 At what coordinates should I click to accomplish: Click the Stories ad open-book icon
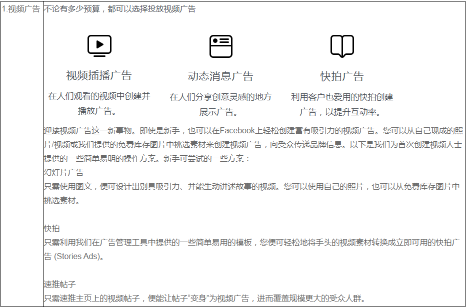[342, 46]
